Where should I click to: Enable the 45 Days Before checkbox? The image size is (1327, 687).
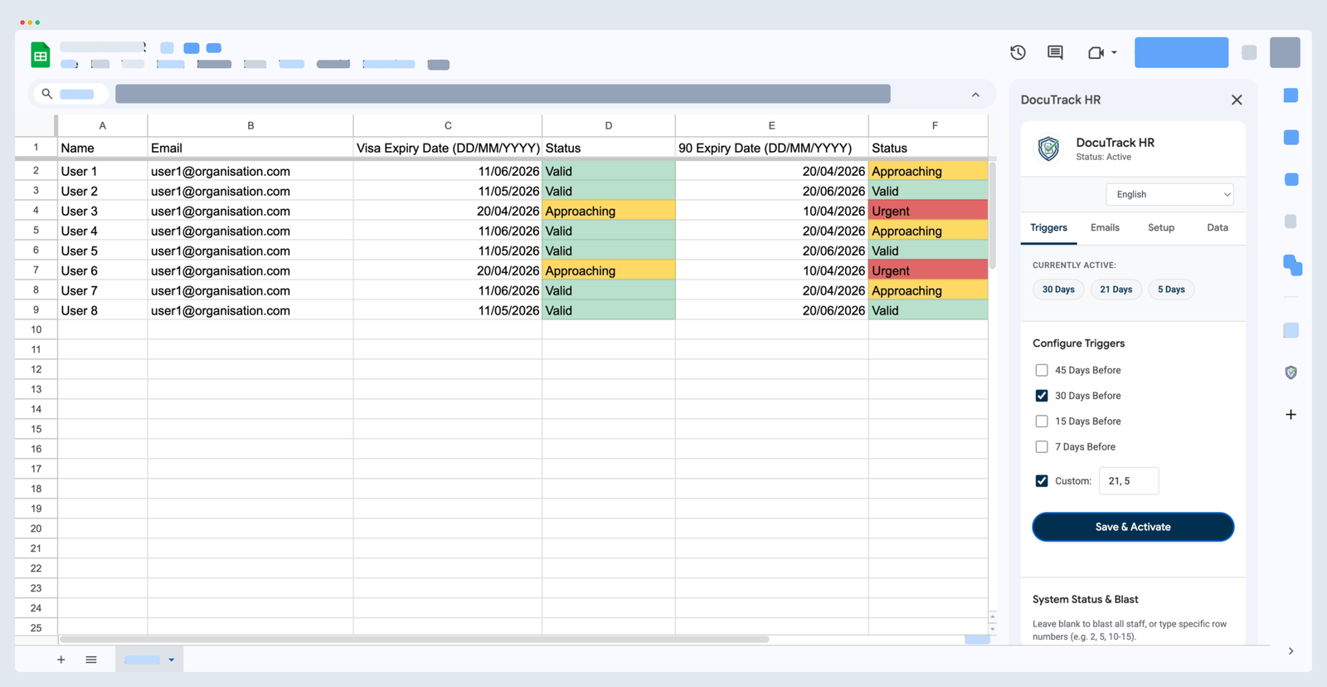coord(1042,370)
